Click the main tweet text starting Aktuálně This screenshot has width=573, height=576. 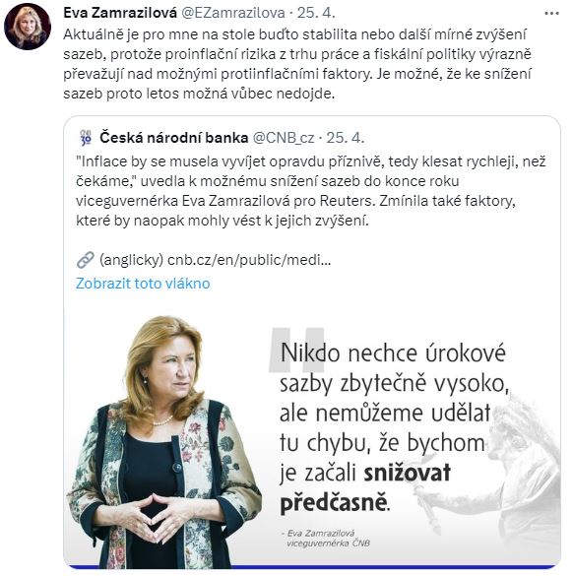point(297,64)
